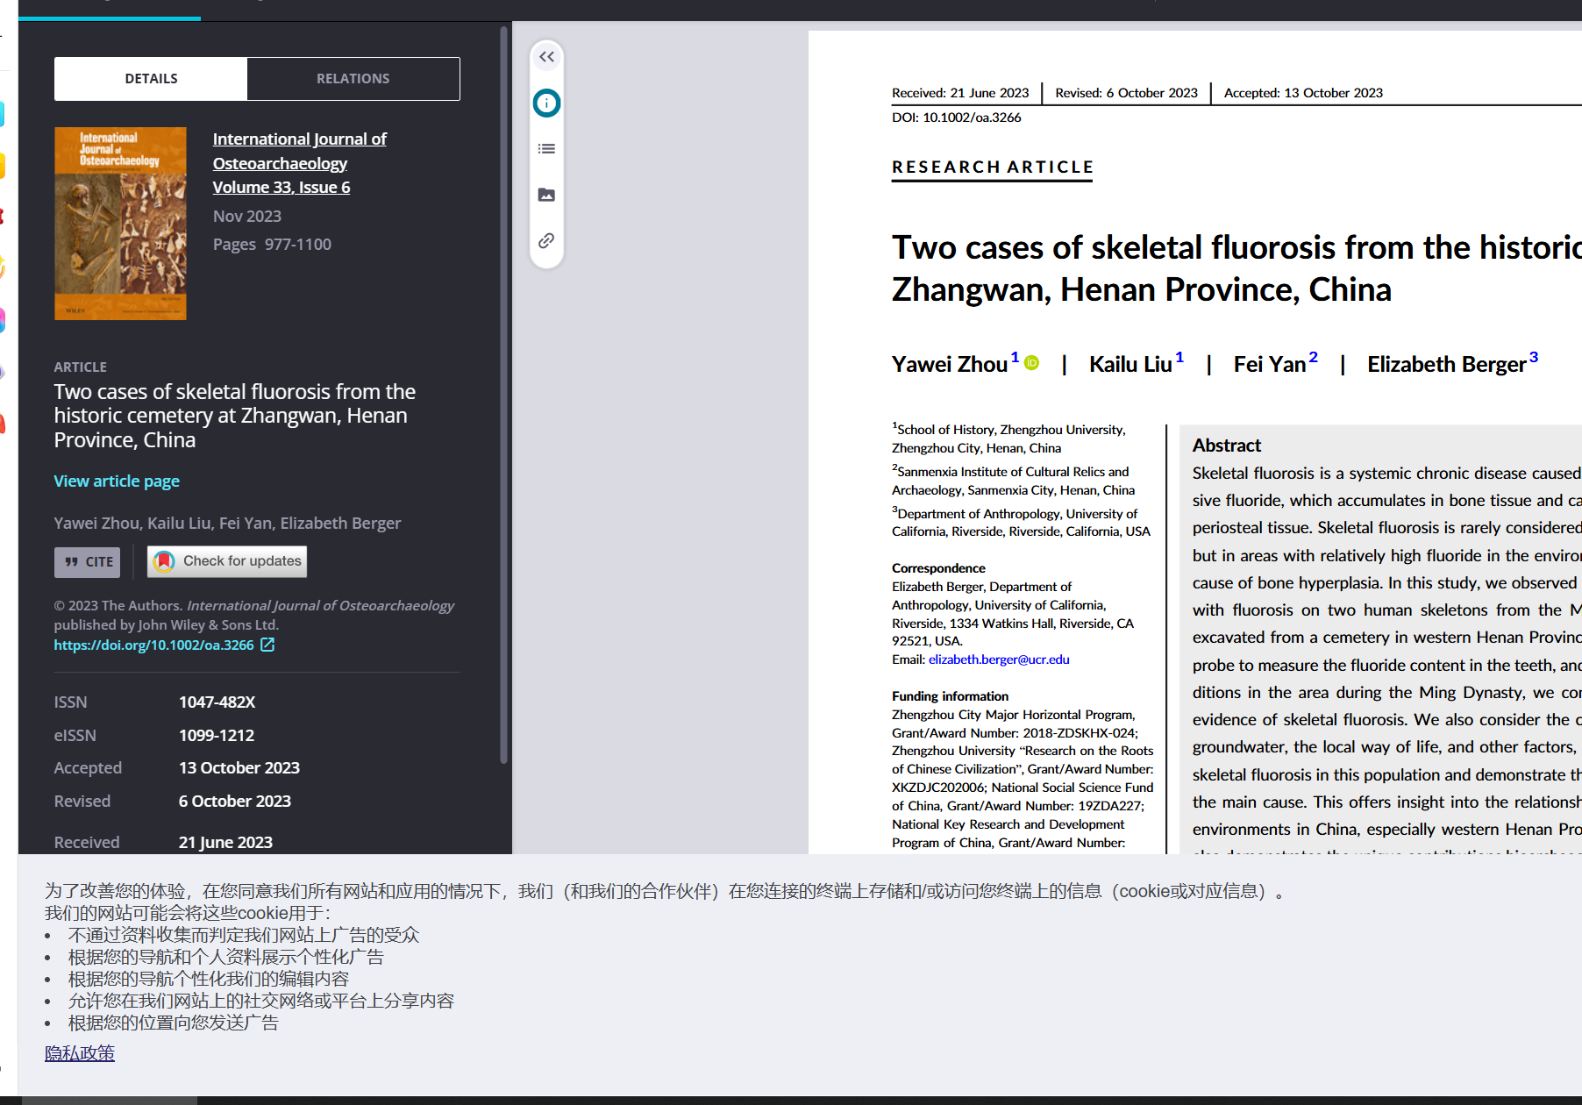Click affiliation superscript 3 after Elizabeth Berger

(x=1533, y=357)
